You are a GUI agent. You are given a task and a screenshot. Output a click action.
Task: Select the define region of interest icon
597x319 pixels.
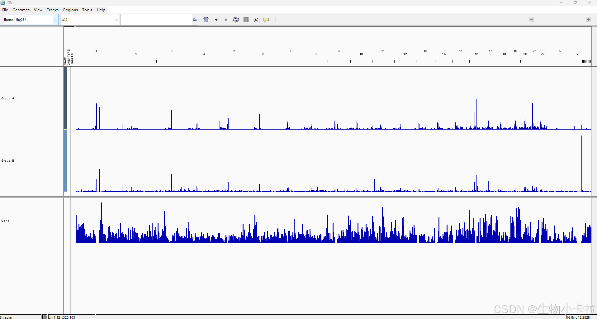coord(246,19)
